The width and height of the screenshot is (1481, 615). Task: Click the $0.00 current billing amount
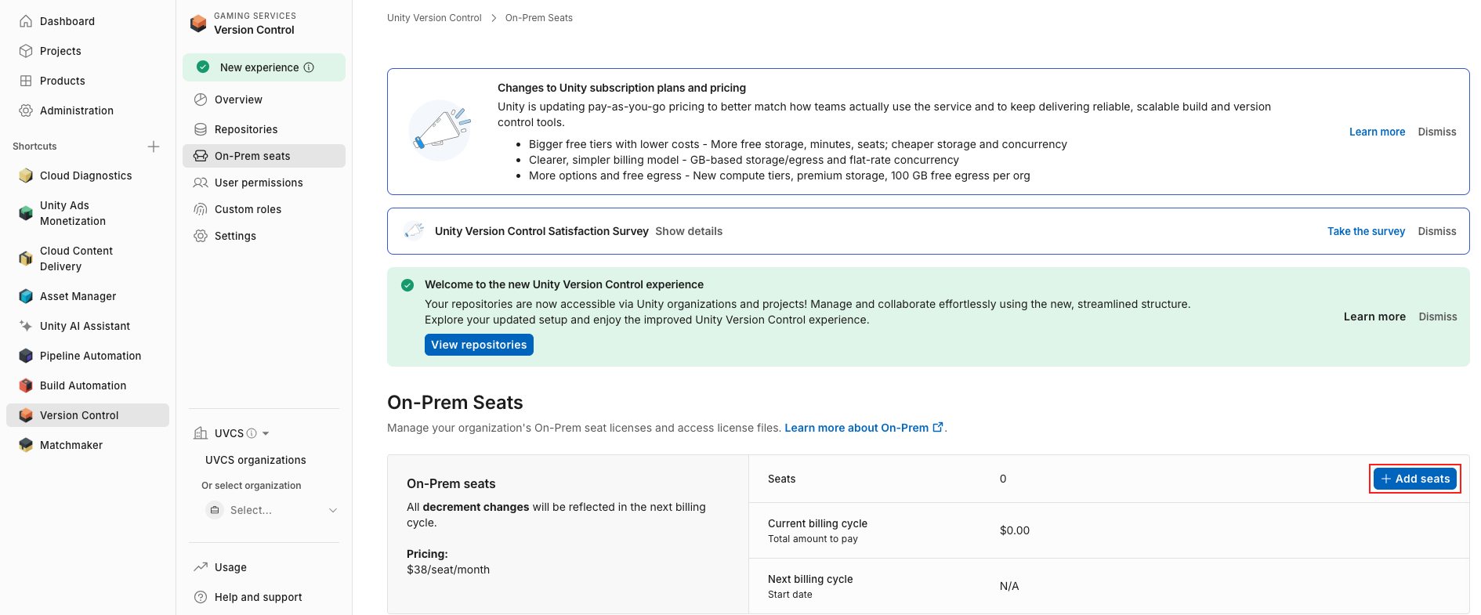point(1015,530)
